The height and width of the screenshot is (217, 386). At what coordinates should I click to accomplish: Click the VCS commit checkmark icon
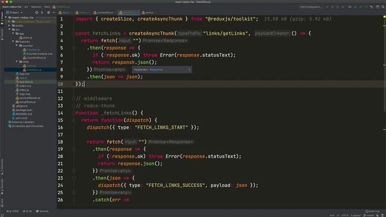[x=361, y=7]
